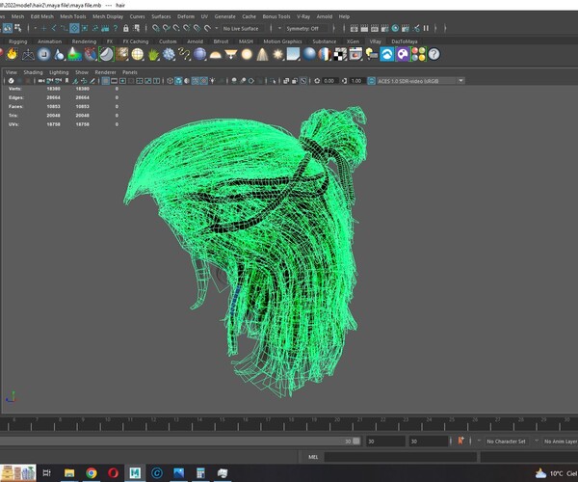The height and width of the screenshot is (482, 578).
Task: Click the pause Viewport 2.0 icon
Action: [426, 28]
